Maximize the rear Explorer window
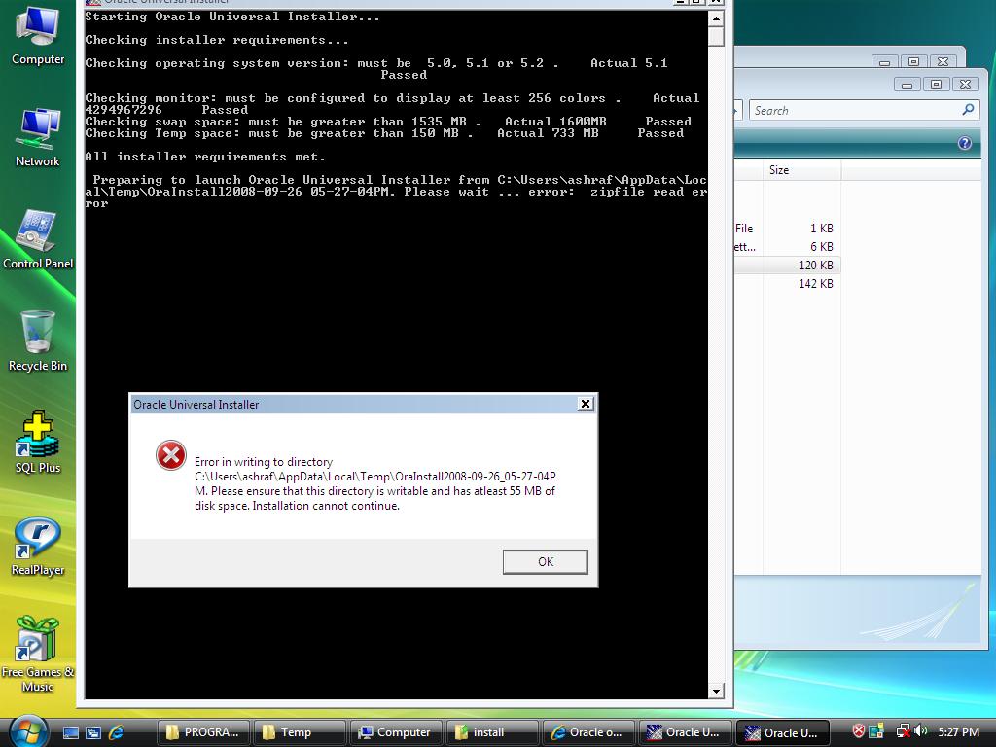The height and width of the screenshot is (747, 996). tap(913, 61)
